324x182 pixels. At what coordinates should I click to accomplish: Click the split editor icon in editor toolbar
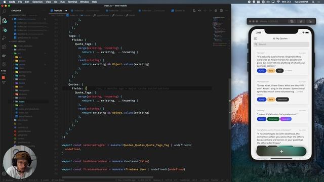tap(221, 11)
